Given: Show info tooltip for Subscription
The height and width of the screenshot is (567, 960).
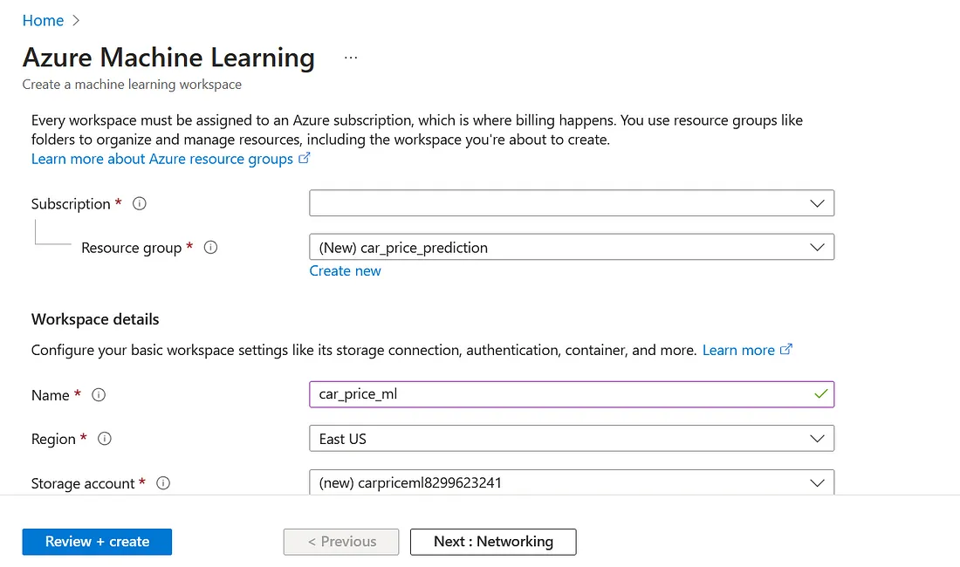Looking at the screenshot, I should (x=140, y=203).
